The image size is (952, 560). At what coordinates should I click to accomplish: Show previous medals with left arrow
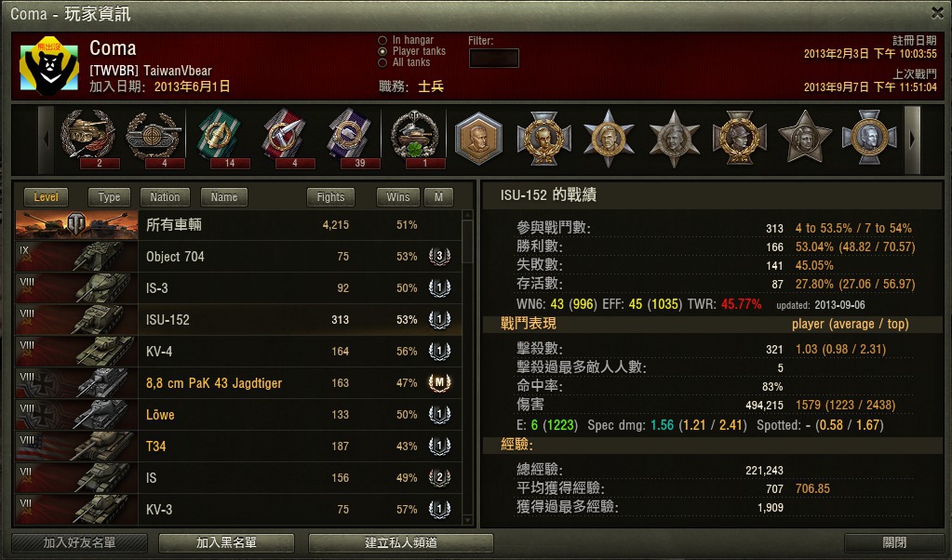47,140
